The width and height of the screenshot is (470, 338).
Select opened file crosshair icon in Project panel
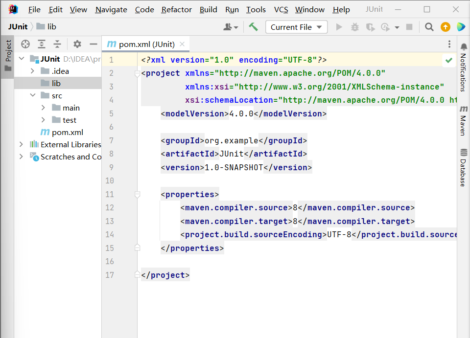click(x=25, y=44)
